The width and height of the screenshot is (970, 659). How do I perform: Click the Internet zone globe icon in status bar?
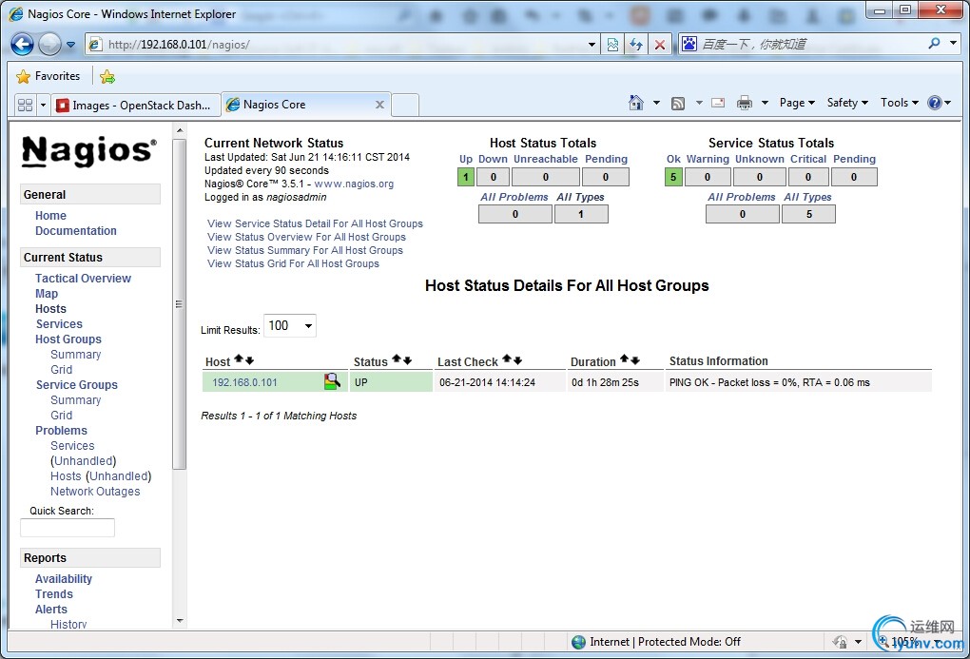[x=578, y=642]
